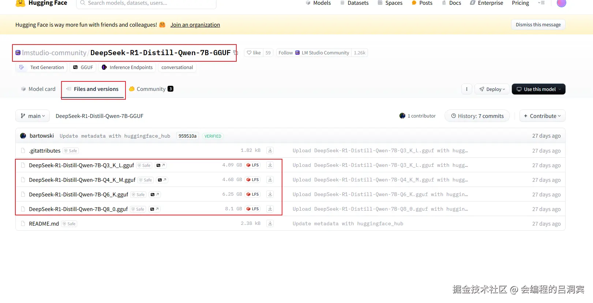The height and width of the screenshot is (303, 593).
Task: Open the lmstudio-community organization link
Action: [54, 53]
